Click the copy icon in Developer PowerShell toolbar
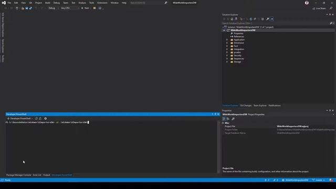This screenshot has width=336, height=189. point(36,119)
